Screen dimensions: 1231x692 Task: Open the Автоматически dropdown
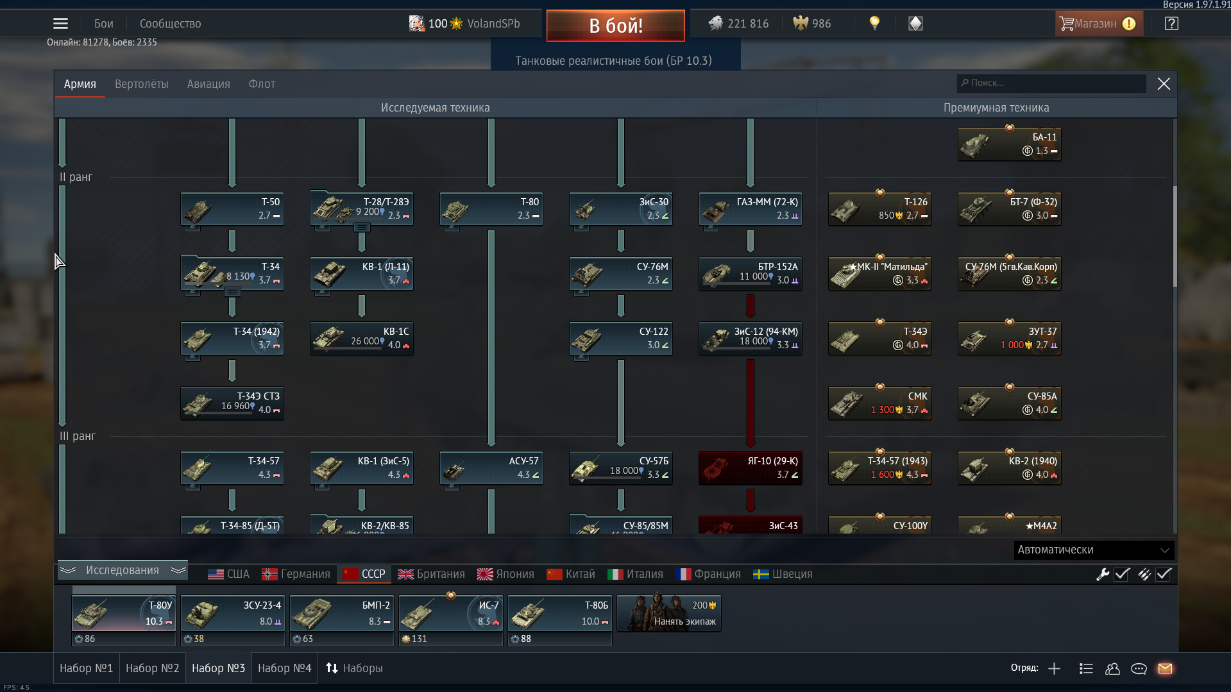(1094, 550)
